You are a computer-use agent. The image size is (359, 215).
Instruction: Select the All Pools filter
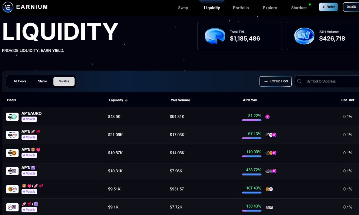tap(20, 81)
